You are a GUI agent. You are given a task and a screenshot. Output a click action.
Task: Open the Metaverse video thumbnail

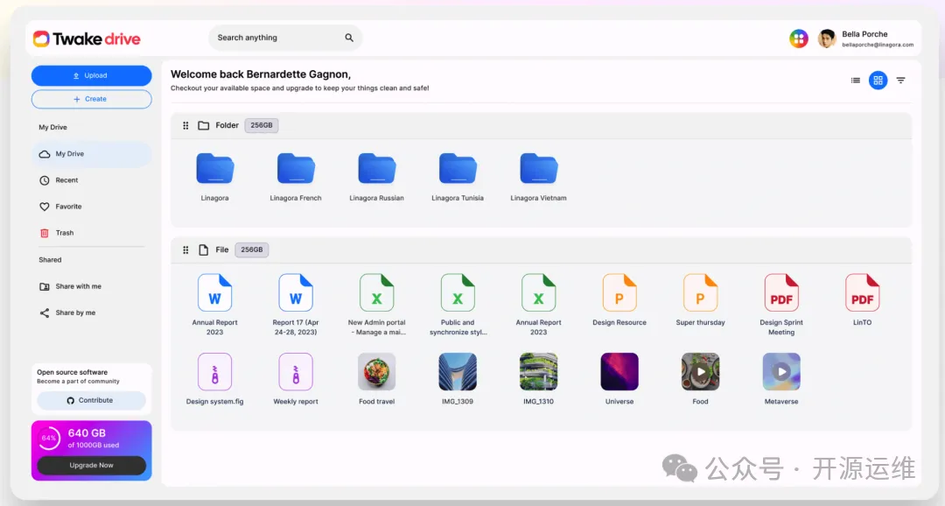[781, 371]
